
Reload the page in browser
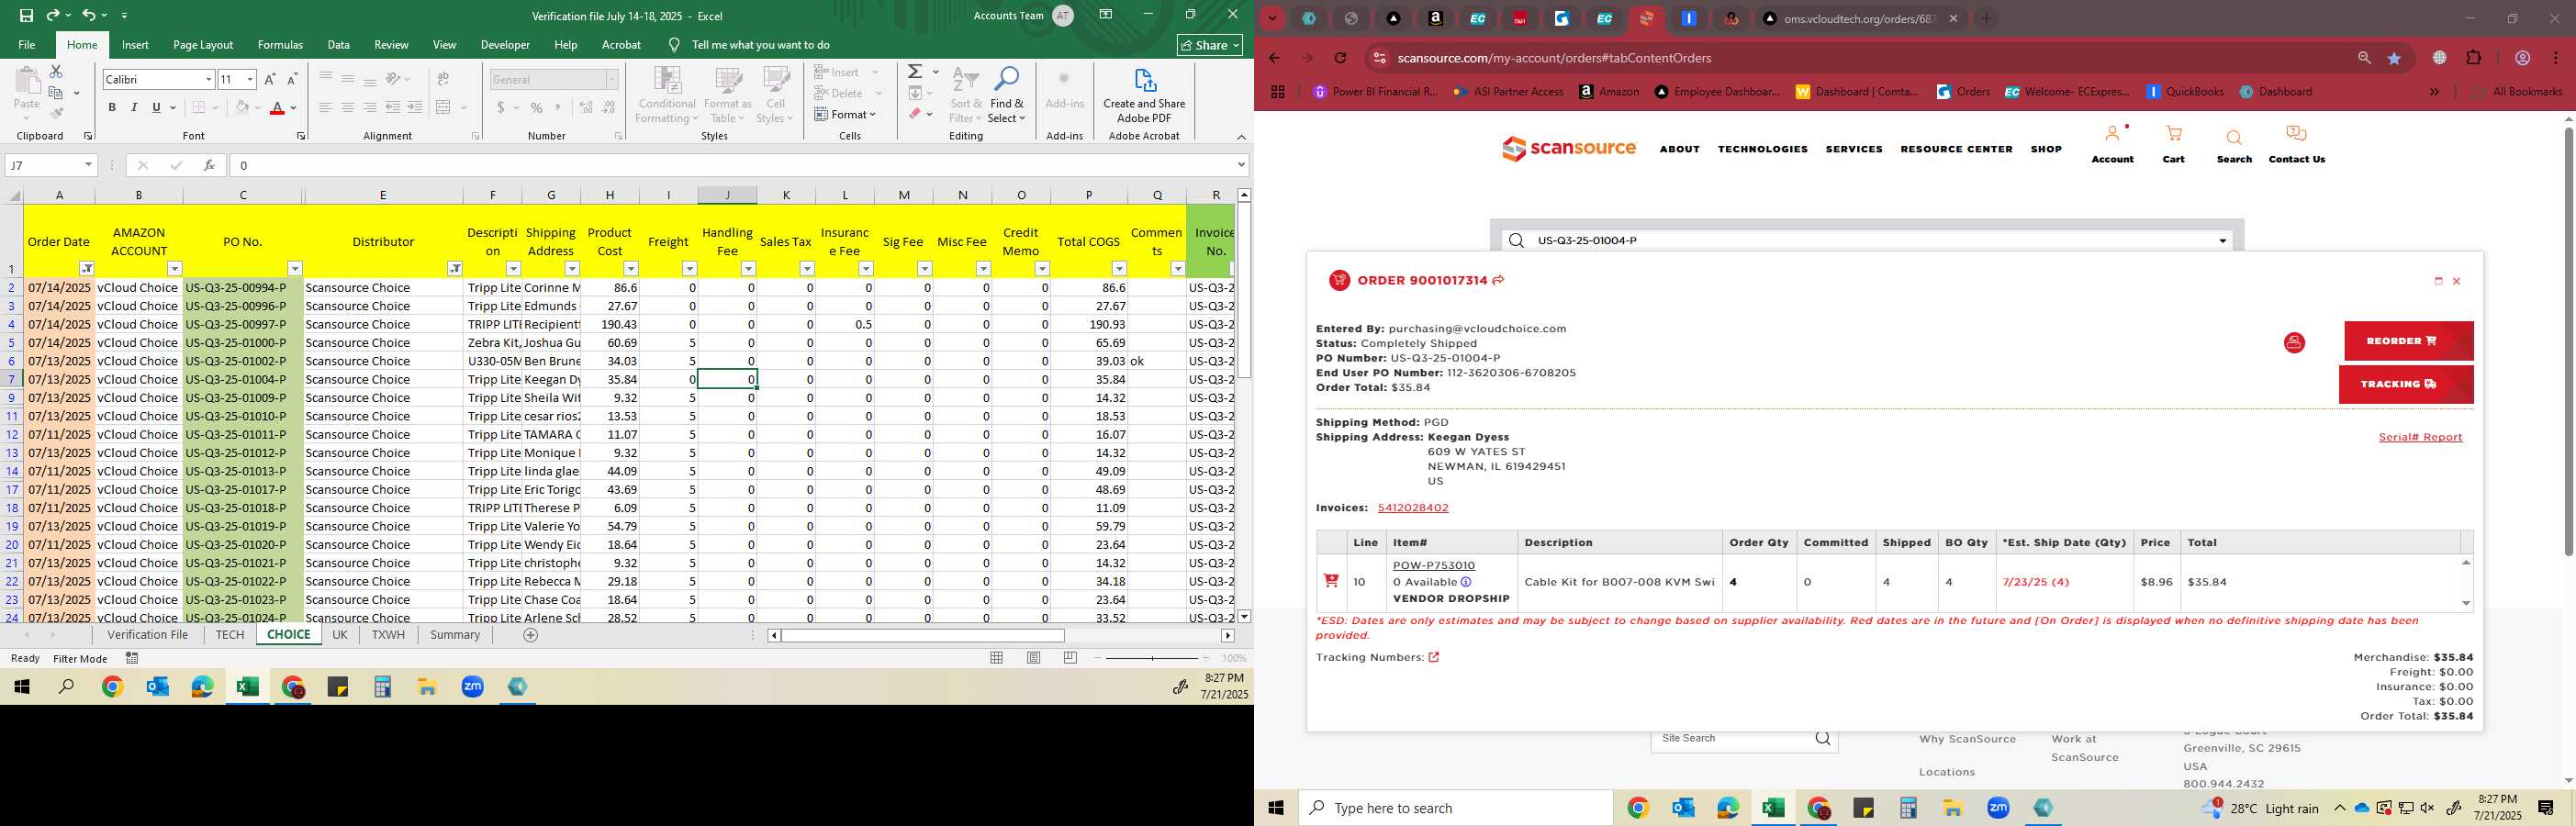1340,58
